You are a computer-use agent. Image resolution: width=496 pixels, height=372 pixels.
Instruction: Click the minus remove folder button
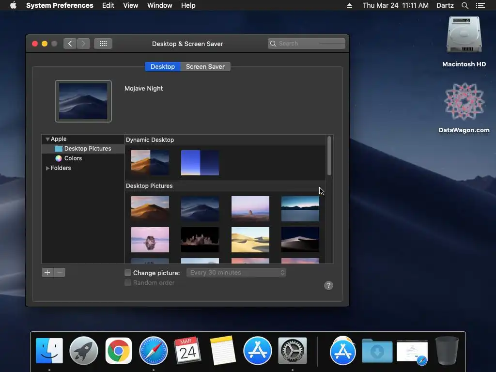(x=60, y=272)
